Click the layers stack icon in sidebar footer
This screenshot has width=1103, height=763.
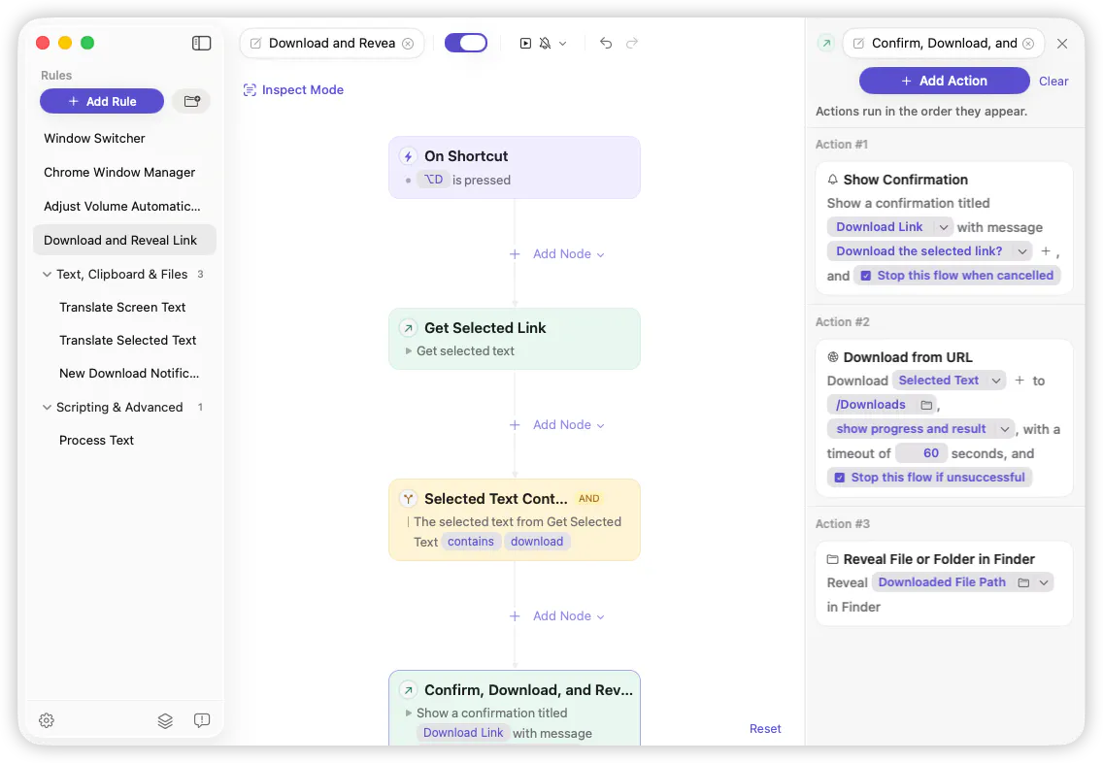pyautogui.click(x=165, y=720)
